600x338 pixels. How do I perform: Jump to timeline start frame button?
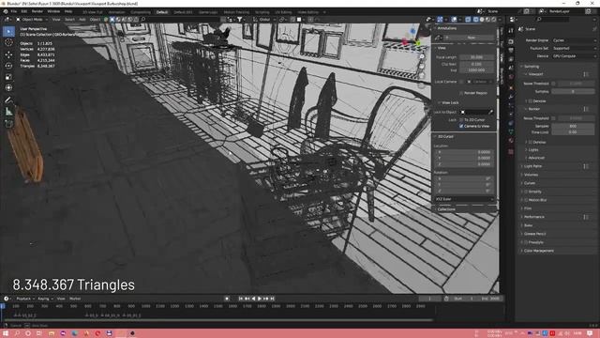point(241,299)
